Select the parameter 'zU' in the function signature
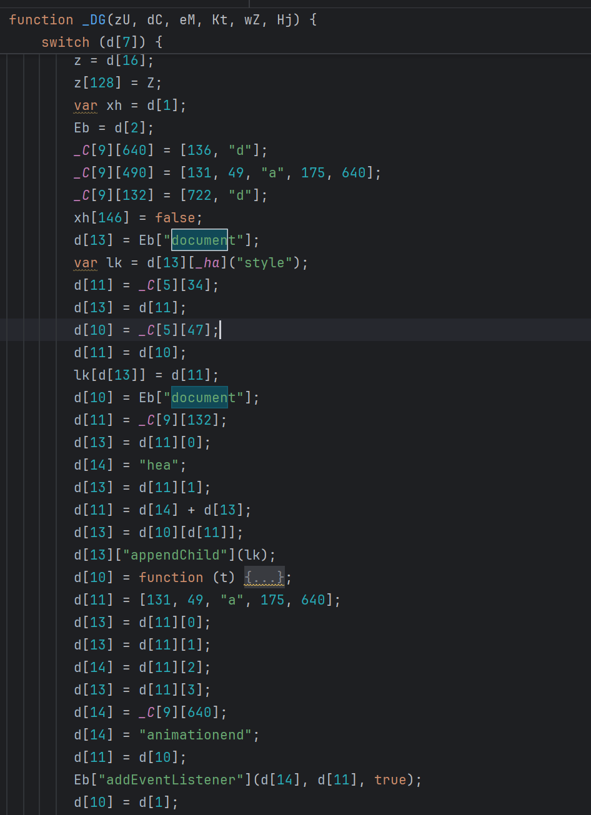591x815 pixels. 122,20
